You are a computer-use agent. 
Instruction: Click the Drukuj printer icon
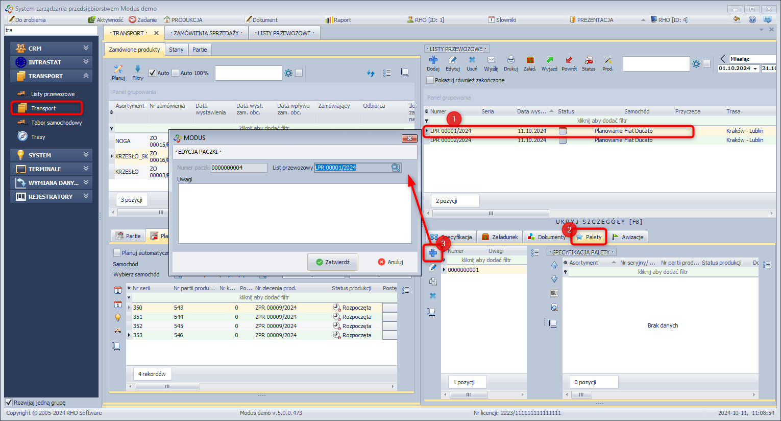click(x=510, y=60)
